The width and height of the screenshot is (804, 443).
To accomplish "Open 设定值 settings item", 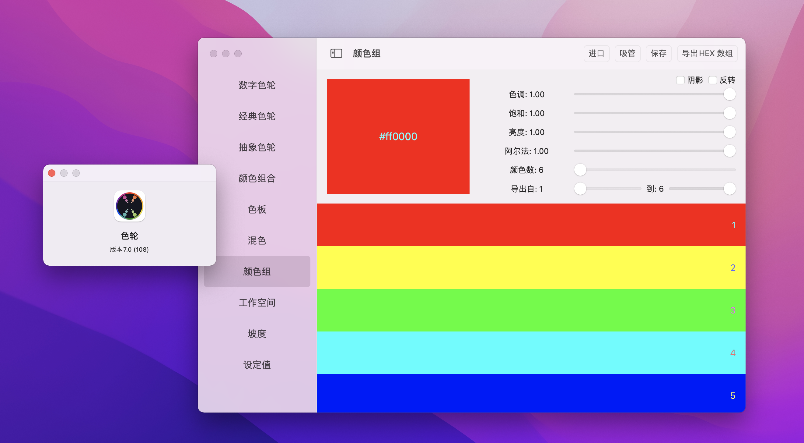I will coord(257,365).
